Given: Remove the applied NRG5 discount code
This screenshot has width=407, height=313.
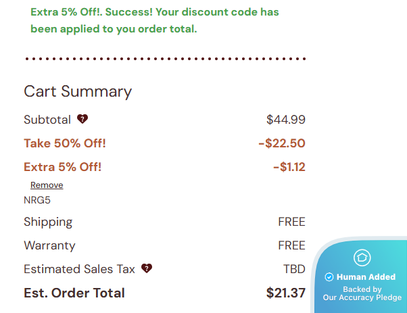Looking at the screenshot, I should (47, 185).
